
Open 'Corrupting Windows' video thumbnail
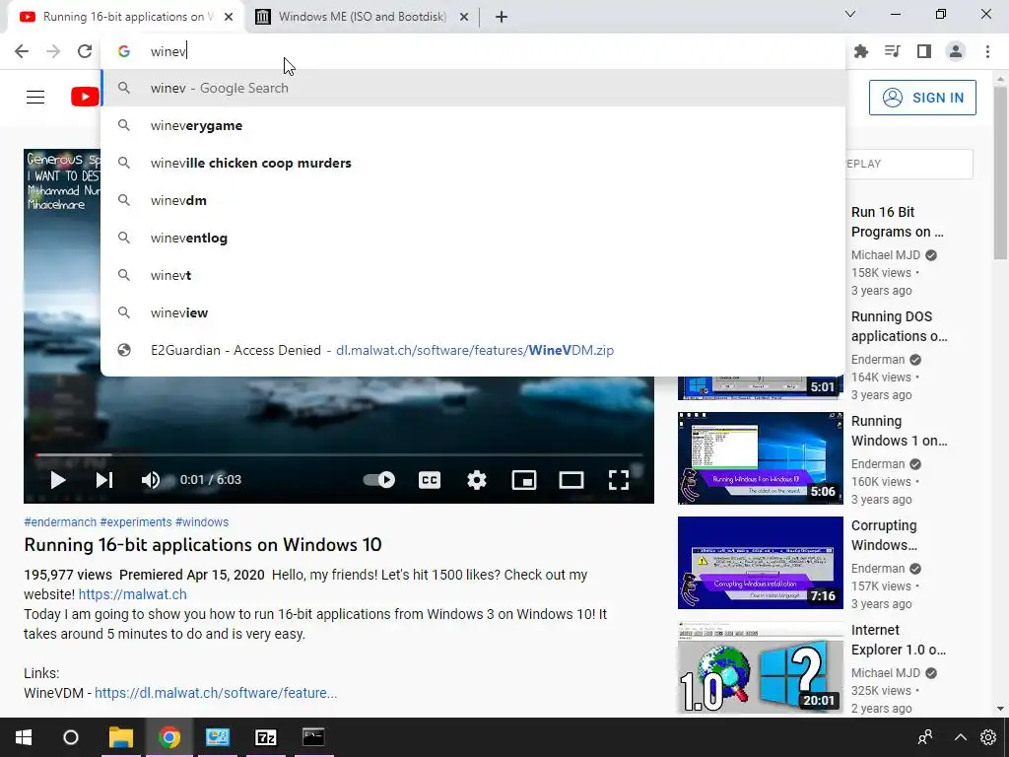(x=760, y=563)
